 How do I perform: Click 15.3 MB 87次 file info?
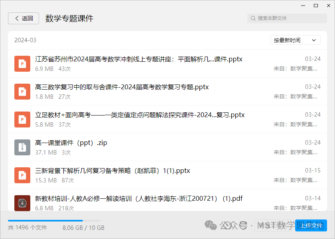coord(55,180)
